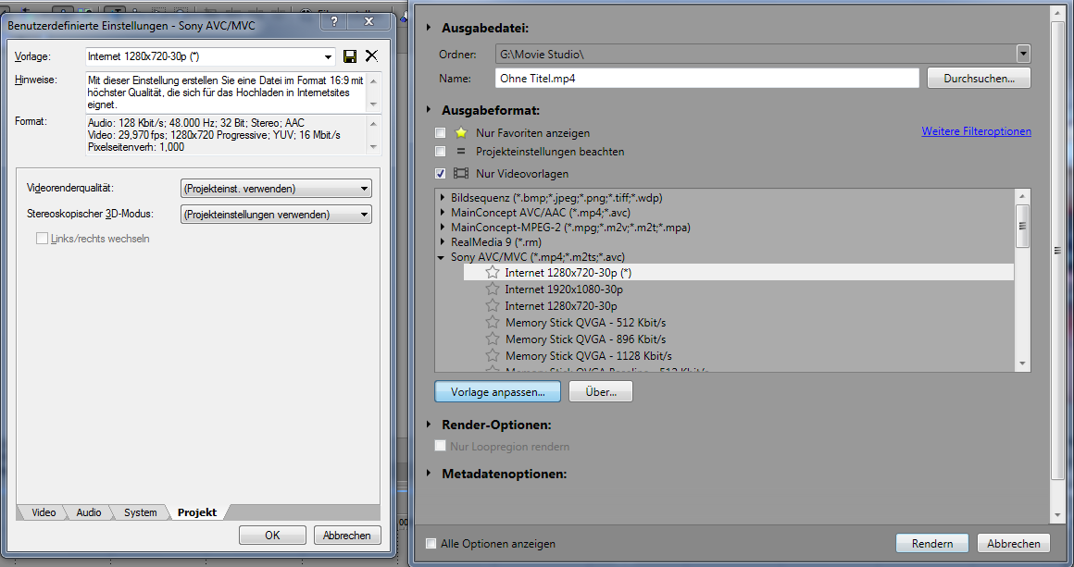
Task: Expand the MainConcept-MPEG-2 group
Action: [x=443, y=227]
